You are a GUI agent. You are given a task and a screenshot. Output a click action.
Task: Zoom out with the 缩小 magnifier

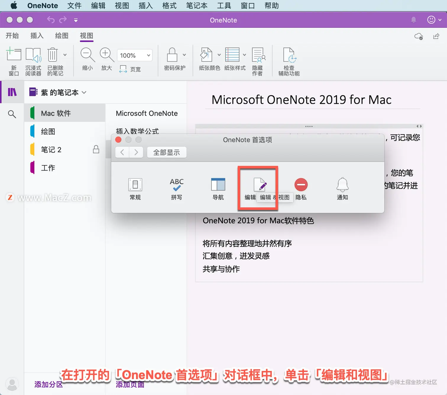click(88, 59)
